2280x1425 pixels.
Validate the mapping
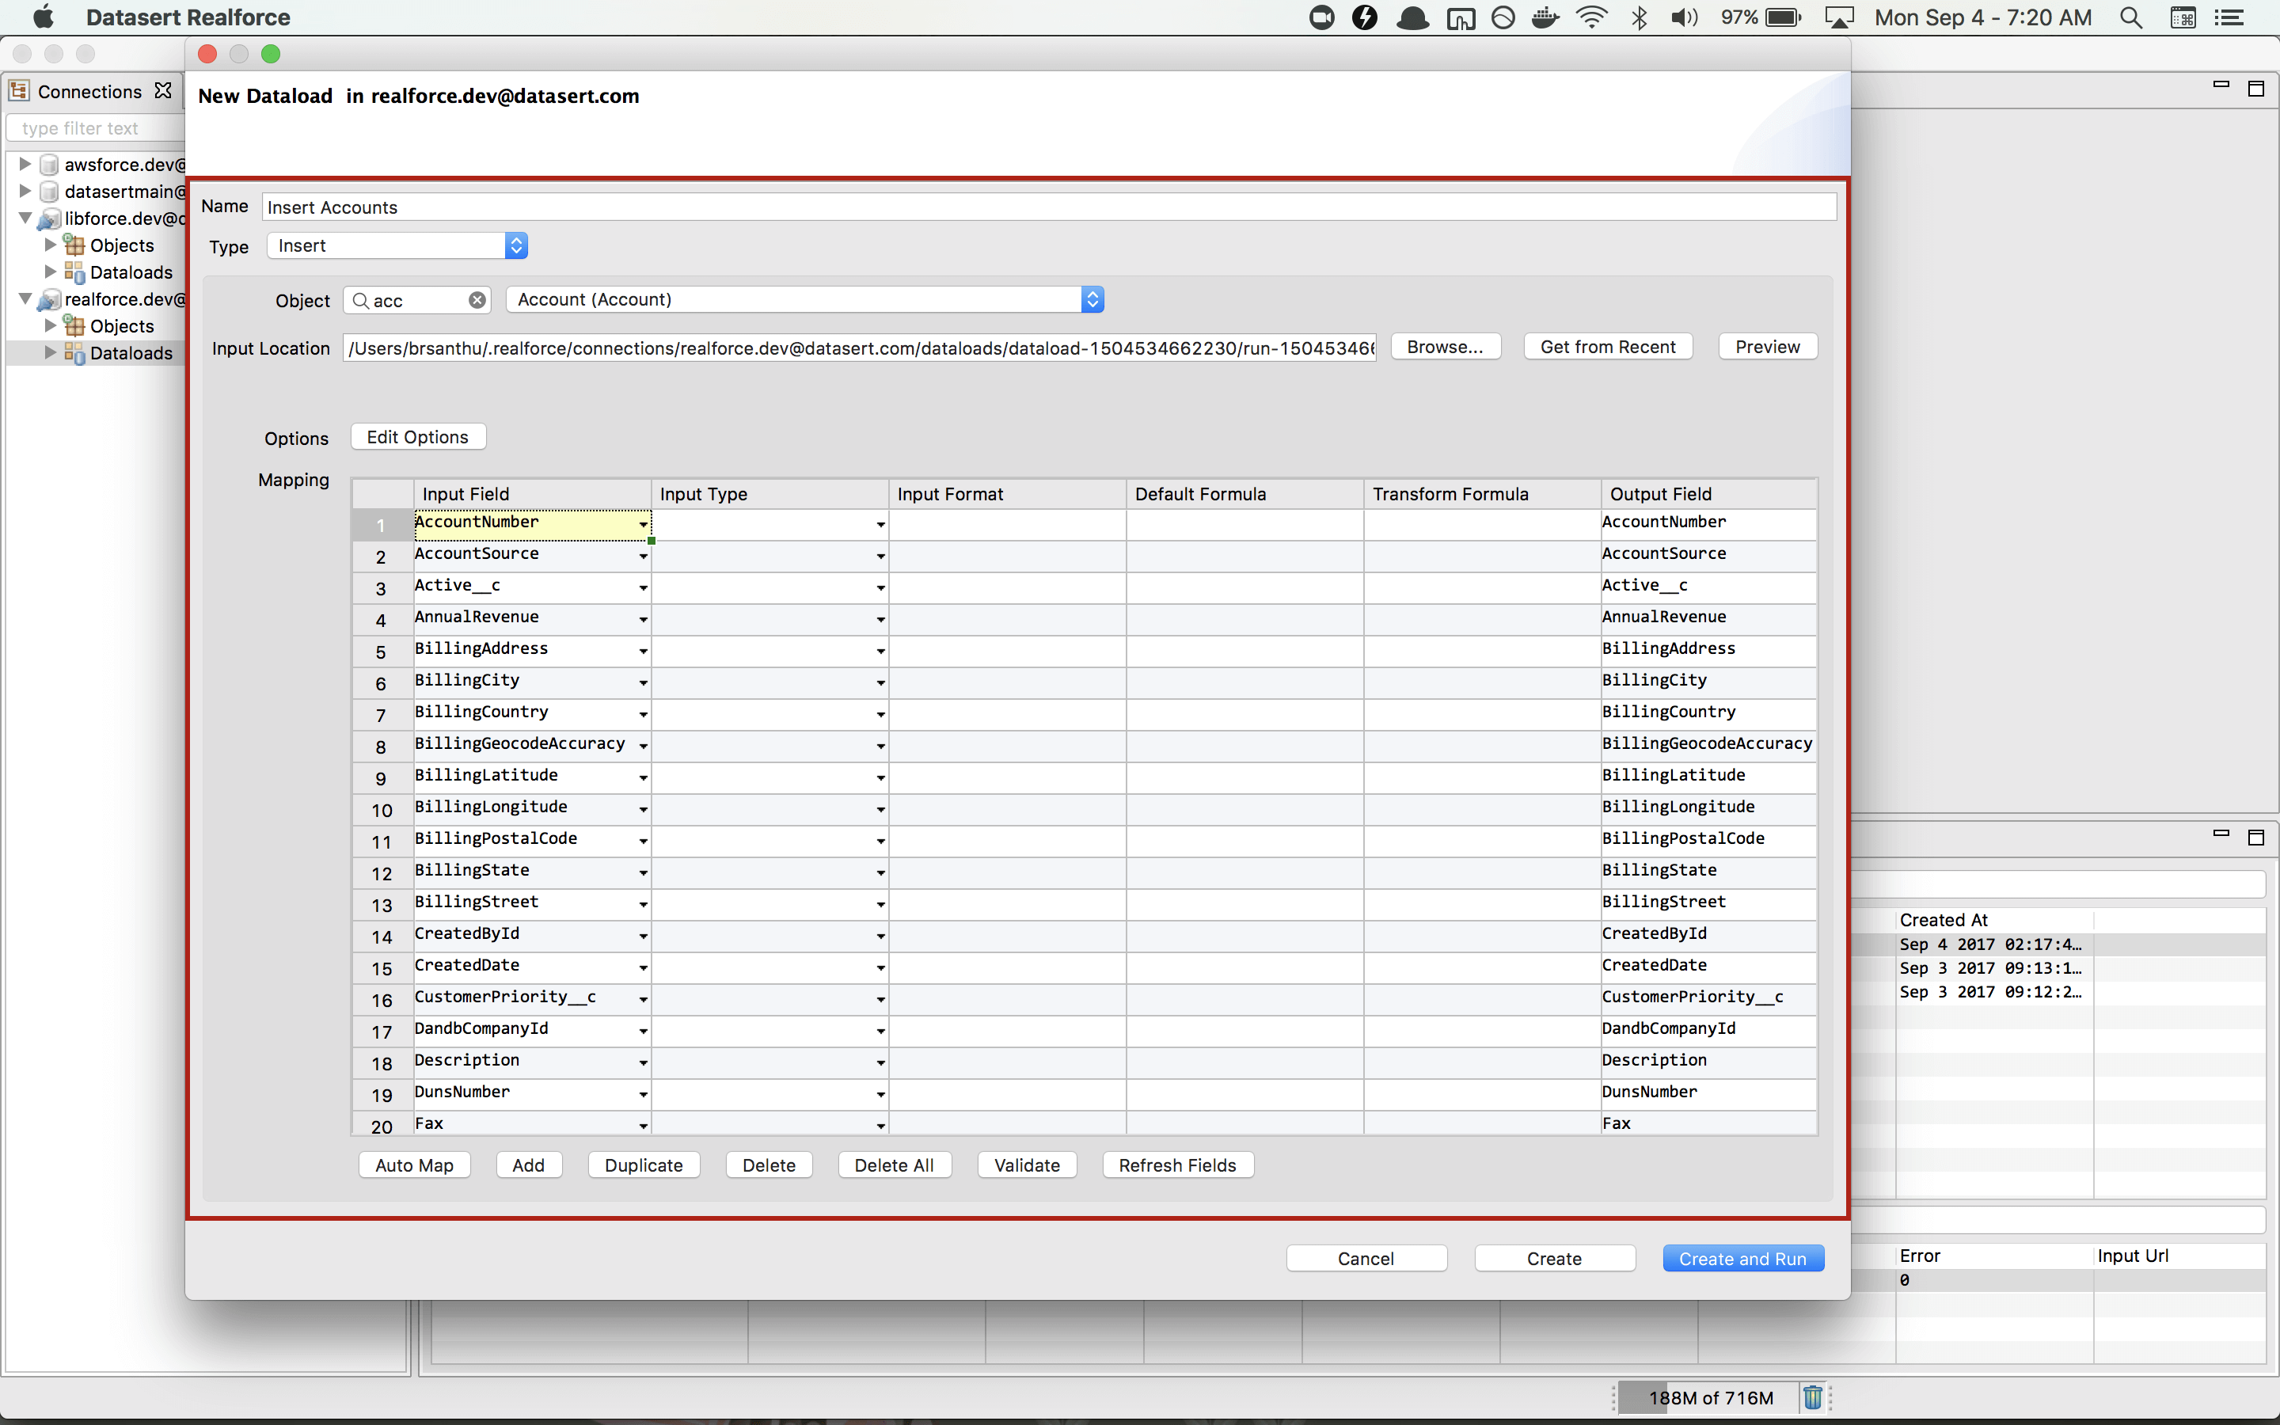(x=1027, y=1165)
